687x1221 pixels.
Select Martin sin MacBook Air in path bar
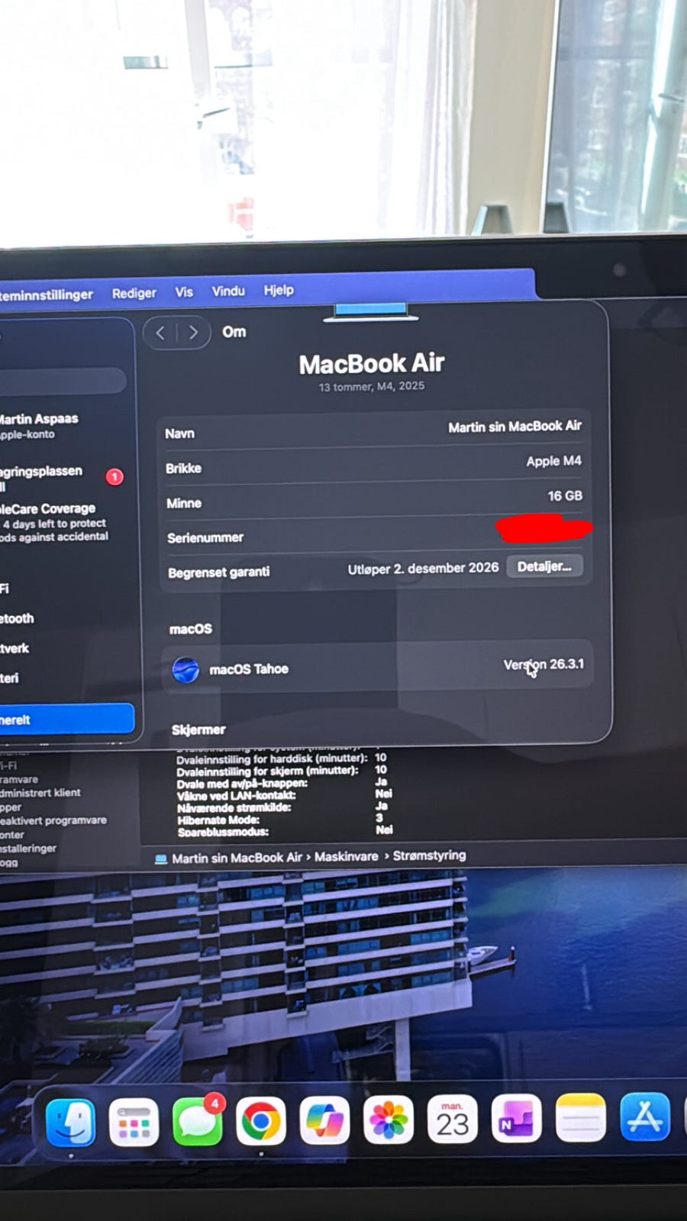[x=237, y=858]
